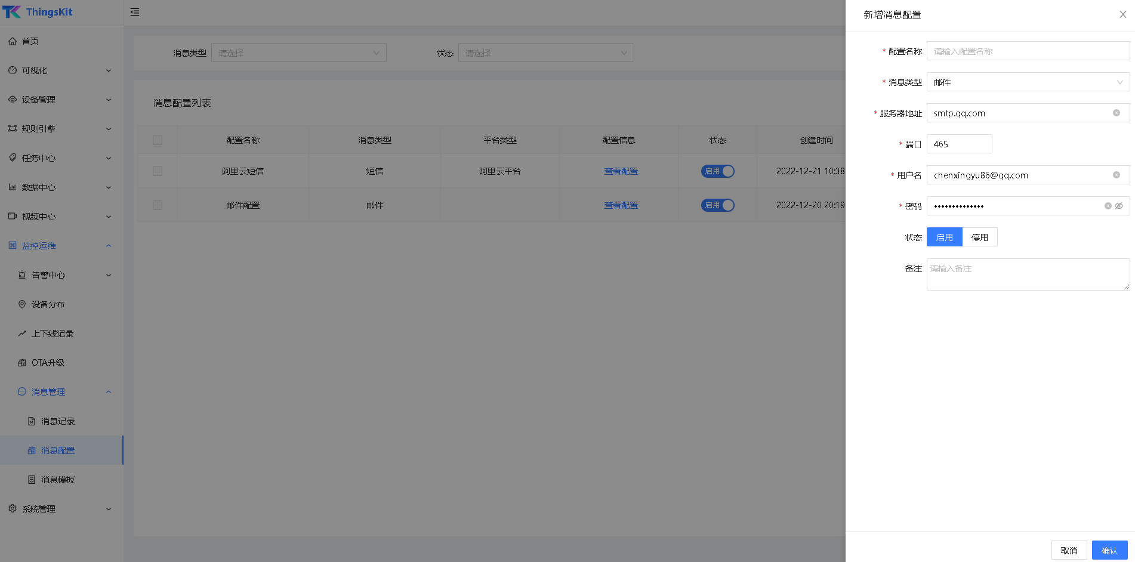Clear the password field with the clear icon
Screen dimensions: 1135x562
(x=1108, y=206)
